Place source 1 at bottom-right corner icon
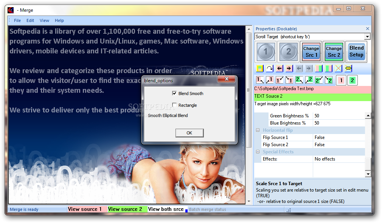The image size is (382, 223). [289, 80]
